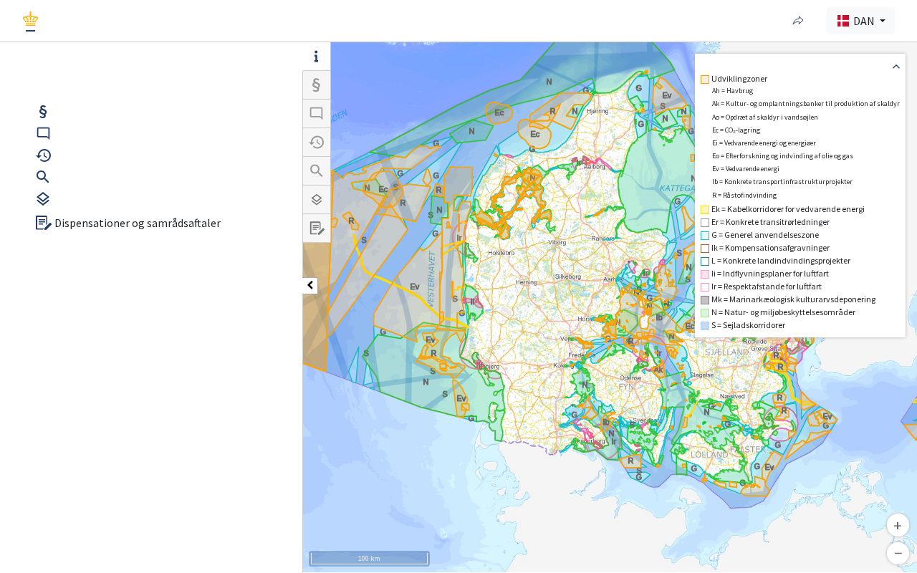The image size is (917, 573).
Task: Click the Udviklingzoner legend swatch
Action: 705,80
